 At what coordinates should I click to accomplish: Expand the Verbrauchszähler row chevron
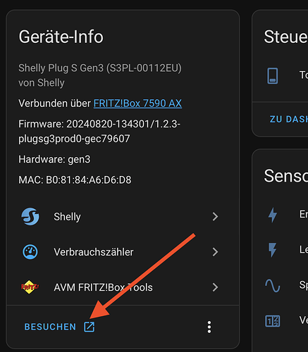click(x=215, y=252)
